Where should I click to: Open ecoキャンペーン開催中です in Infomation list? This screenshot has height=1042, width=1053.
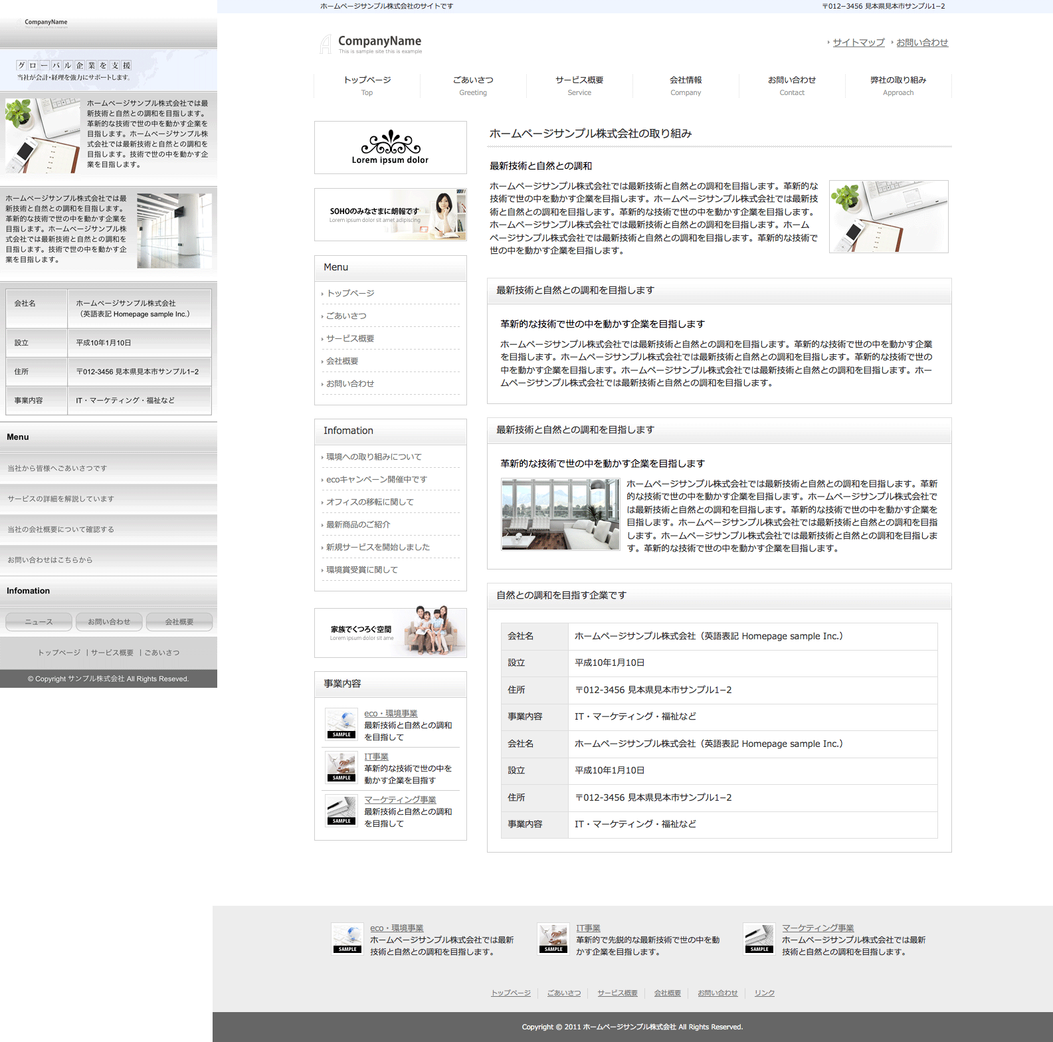point(376,479)
